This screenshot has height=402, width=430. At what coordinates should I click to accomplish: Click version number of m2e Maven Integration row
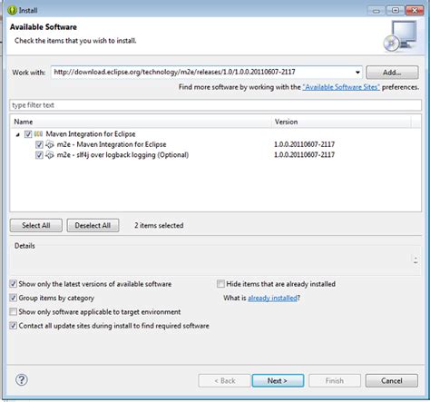point(304,144)
